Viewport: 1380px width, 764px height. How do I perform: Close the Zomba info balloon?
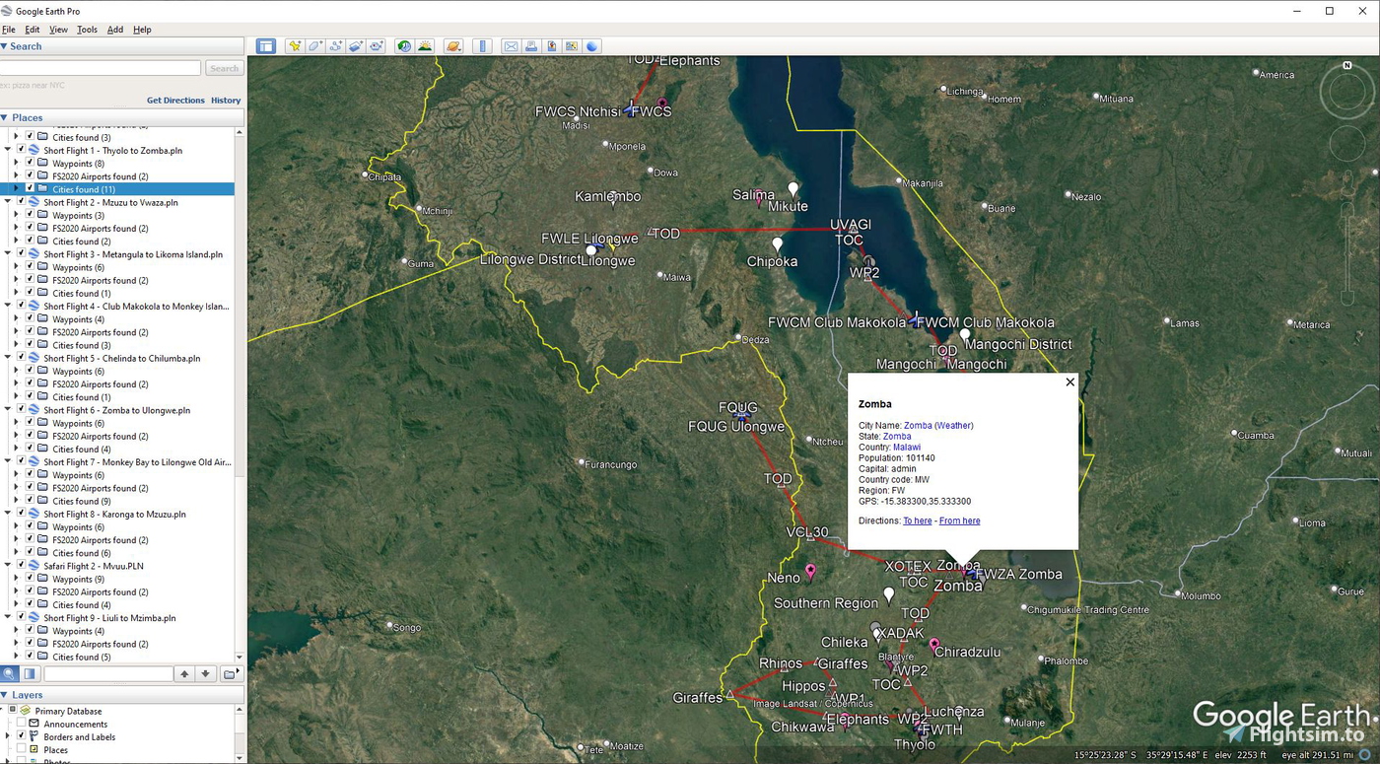[x=1069, y=382]
